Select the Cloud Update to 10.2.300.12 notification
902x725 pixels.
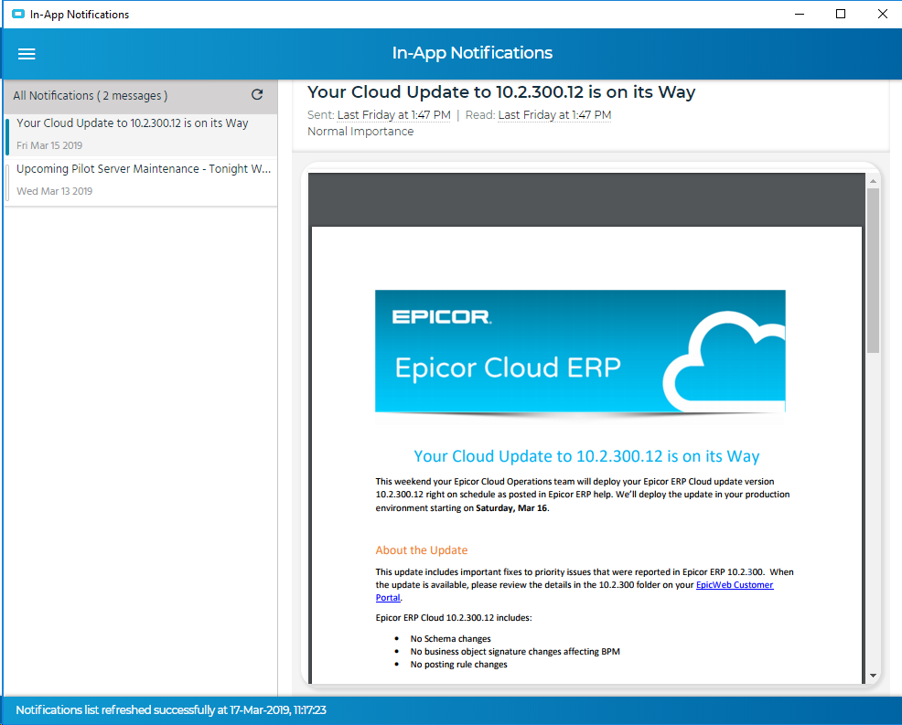coord(133,123)
